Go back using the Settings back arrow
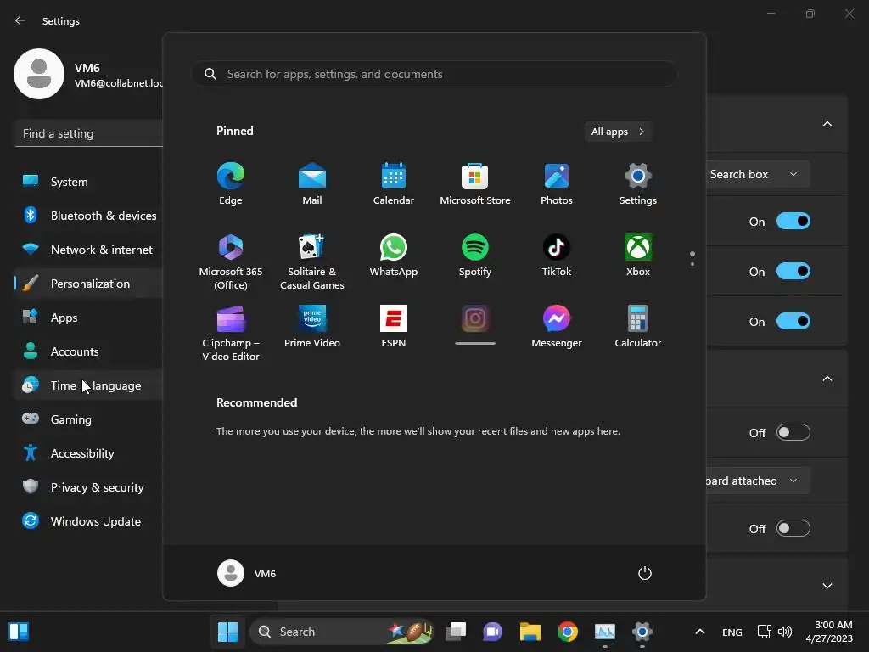 20,20
